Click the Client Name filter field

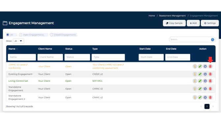pyautogui.click(x=50, y=57)
